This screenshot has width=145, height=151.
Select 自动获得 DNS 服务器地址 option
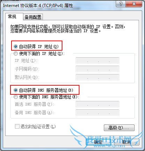(x=16, y=90)
